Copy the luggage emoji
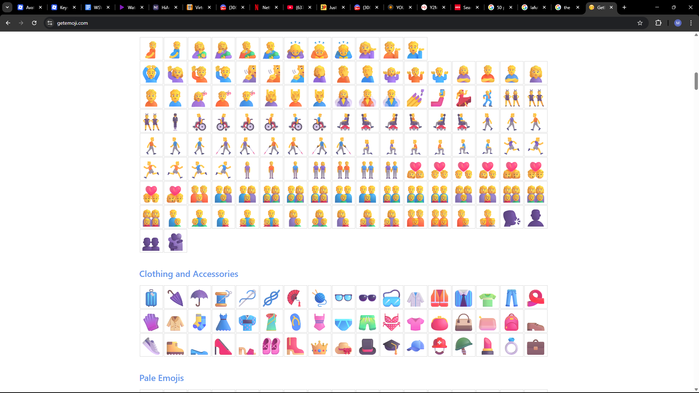699x393 pixels. point(151,297)
